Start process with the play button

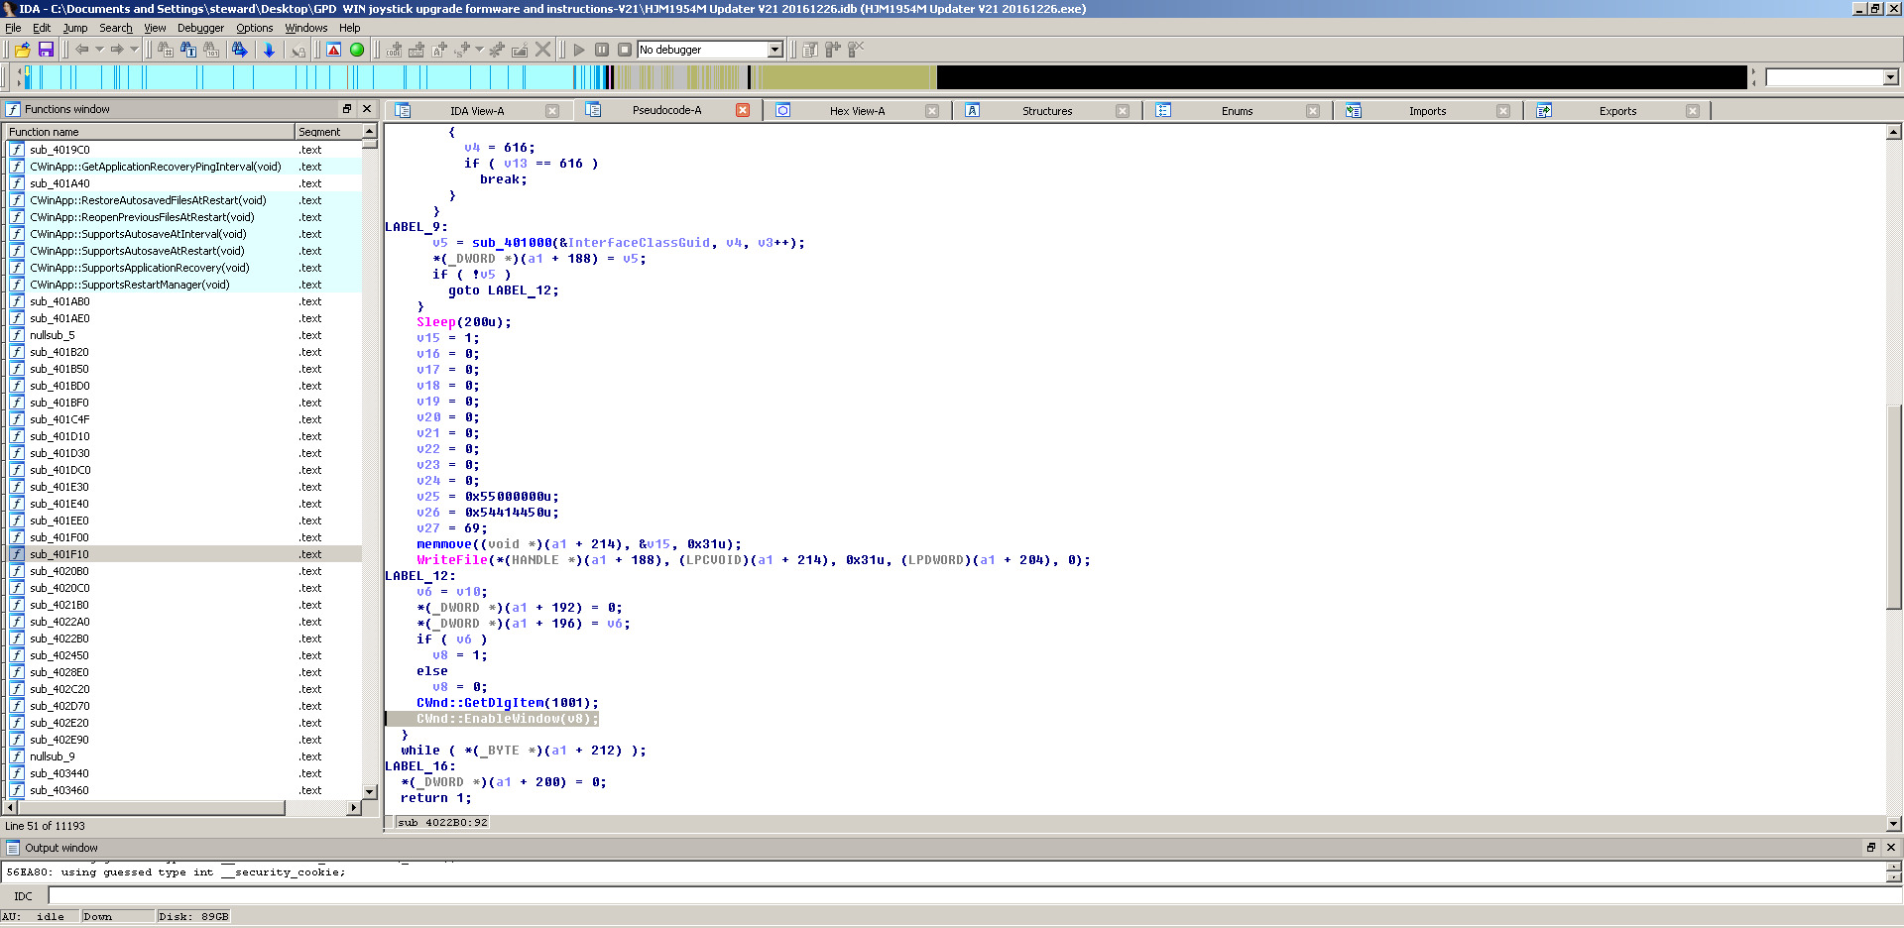(579, 50)
